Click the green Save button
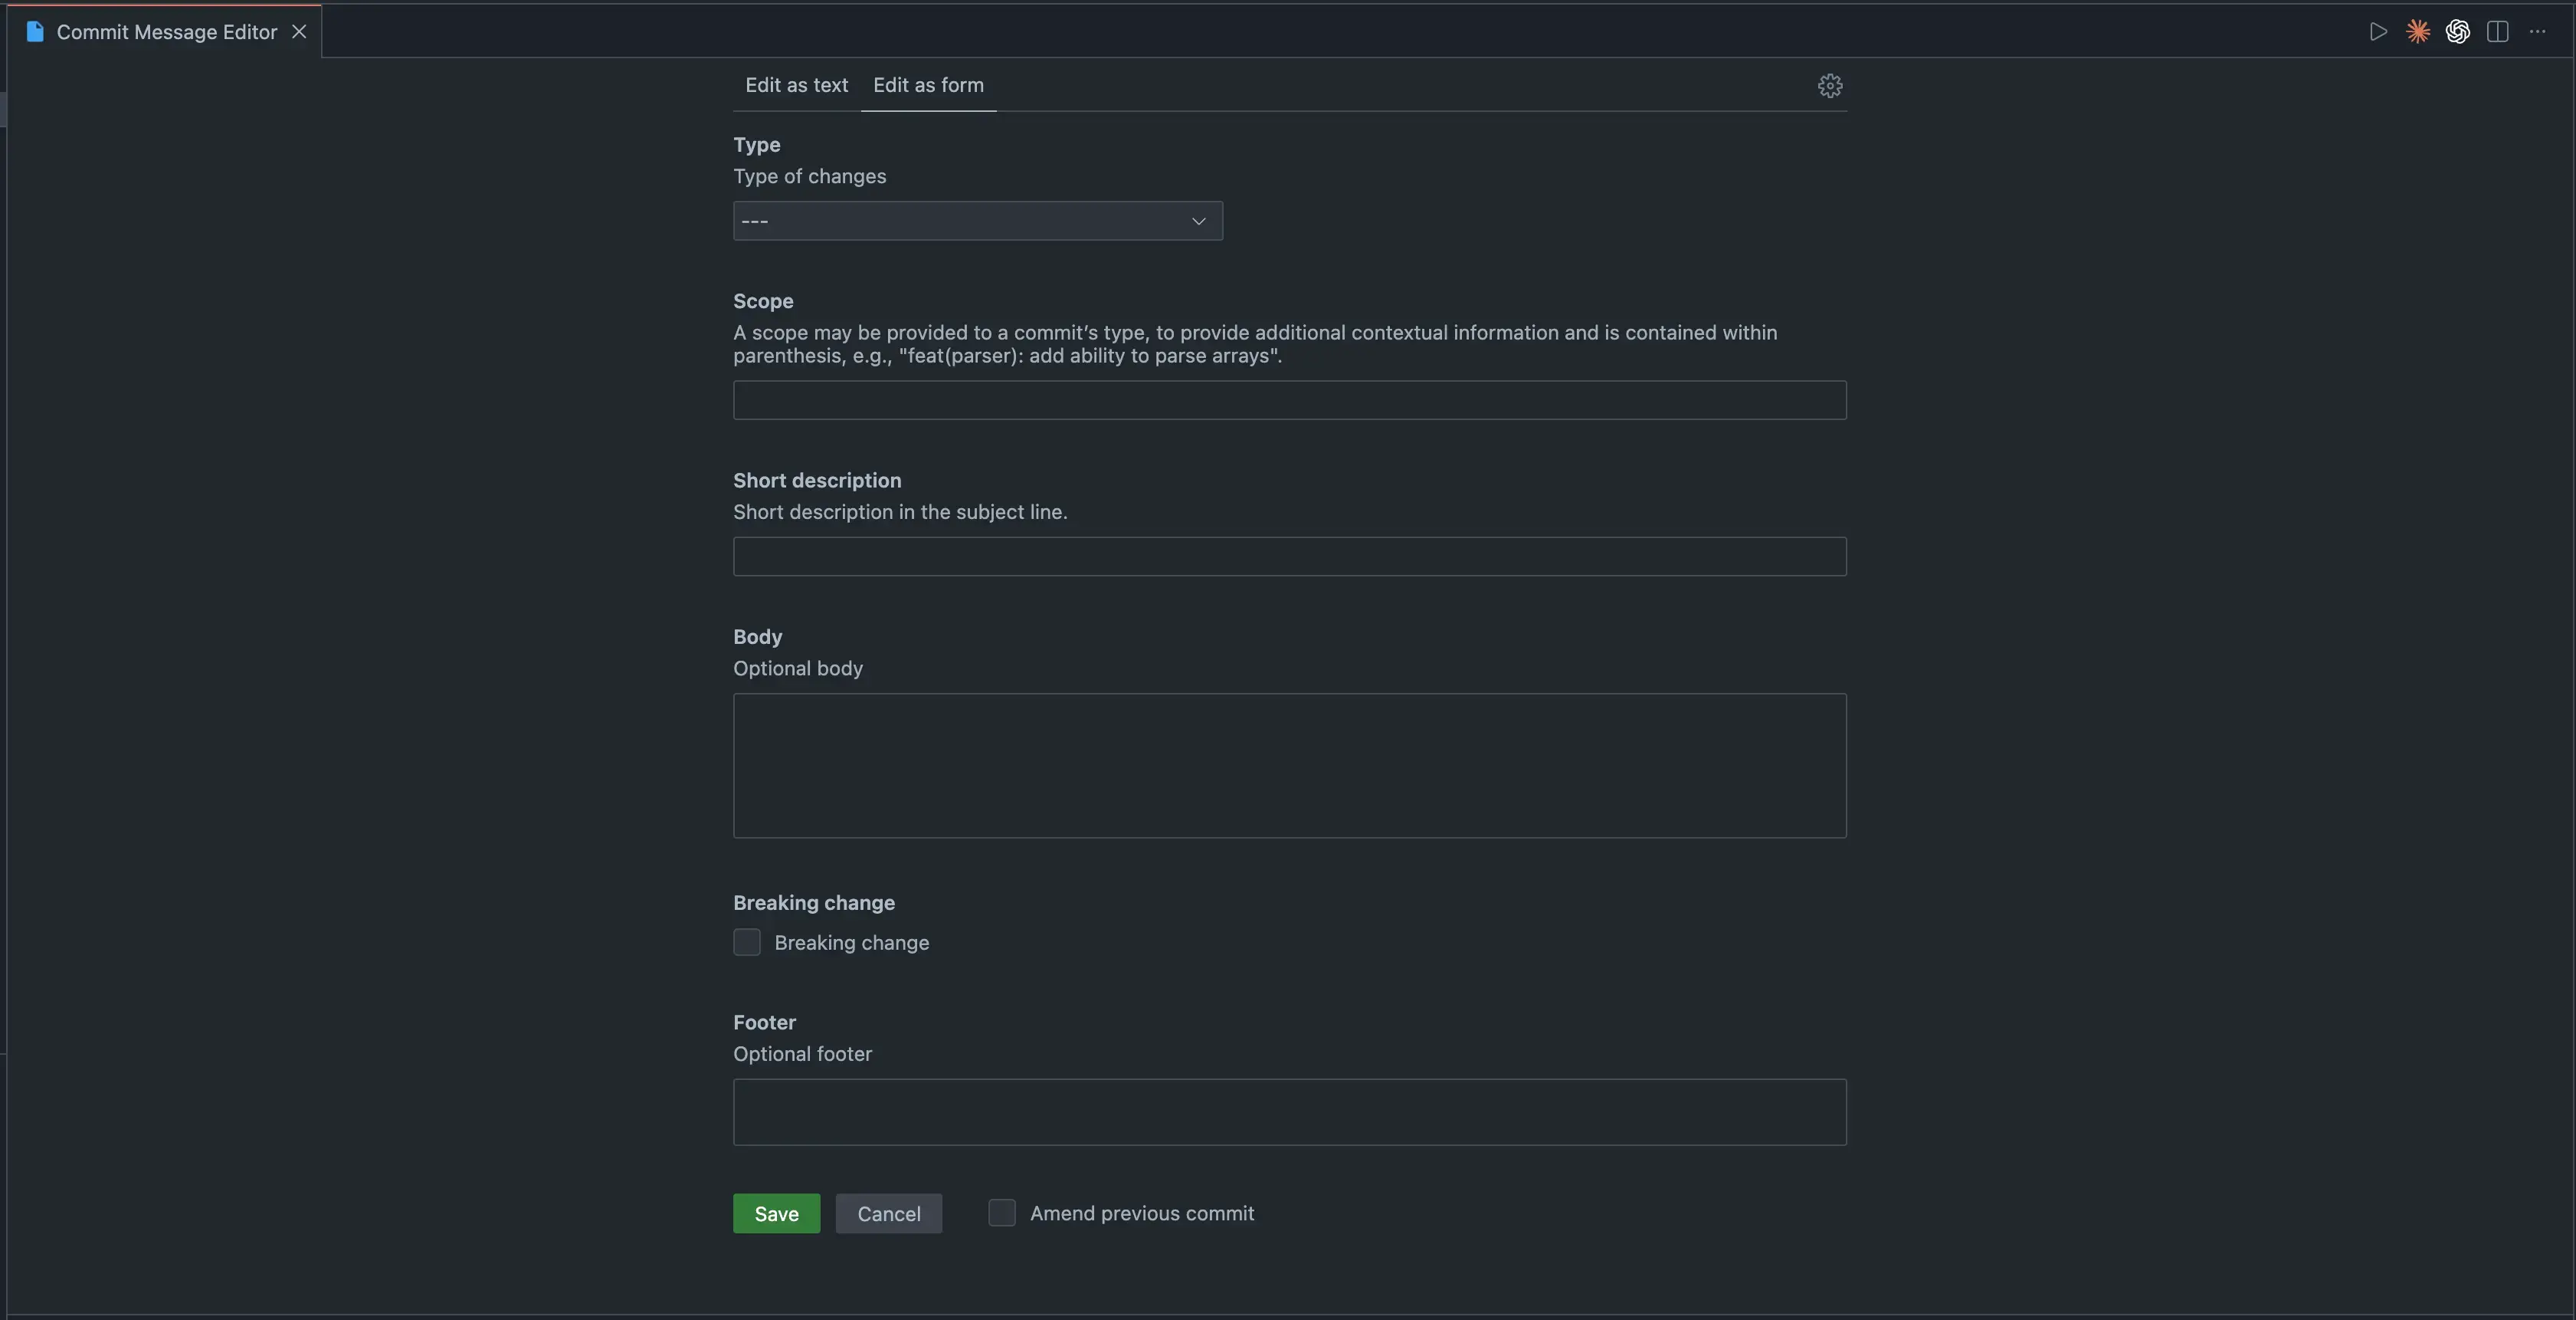This screenshot has height=1320, width=2576. tap(776, 1213)
